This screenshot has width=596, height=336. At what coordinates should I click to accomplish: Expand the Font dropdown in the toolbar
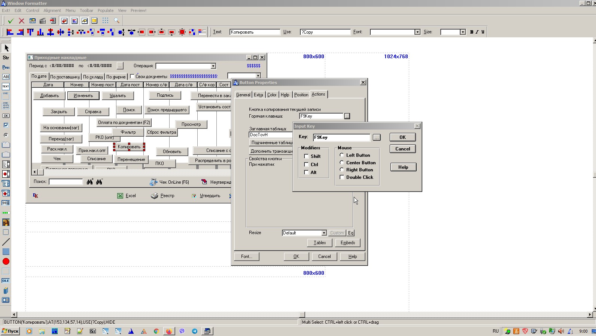coord(417,32)
